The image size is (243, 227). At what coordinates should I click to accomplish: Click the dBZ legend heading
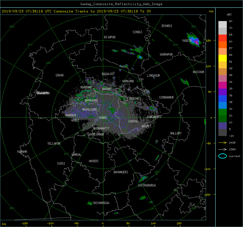click(x=229, y=15)
